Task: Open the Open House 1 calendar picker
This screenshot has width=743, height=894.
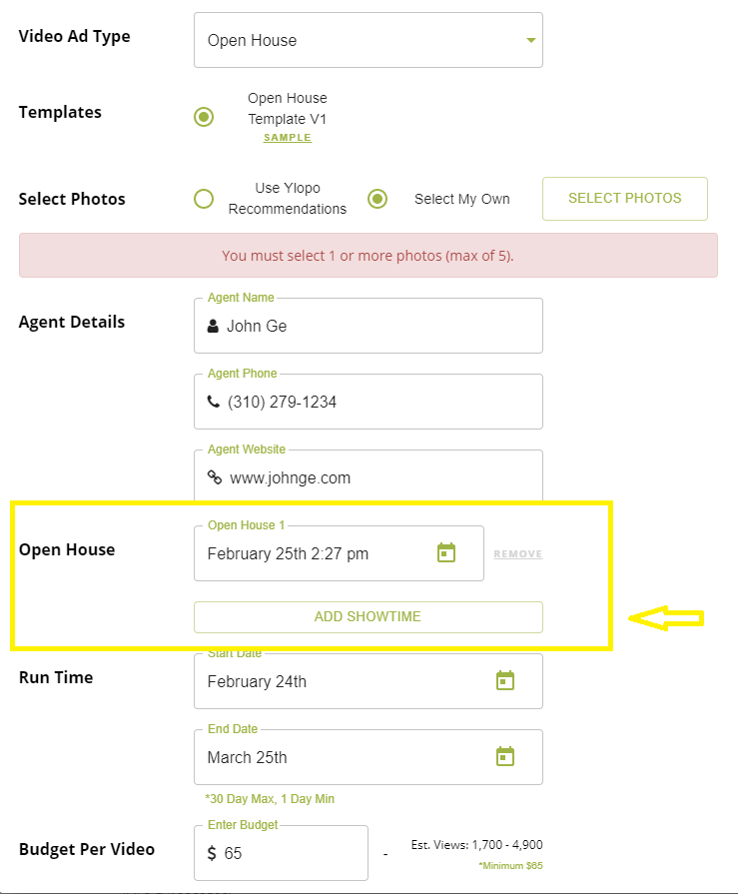Action: click(x=446, y=552)
